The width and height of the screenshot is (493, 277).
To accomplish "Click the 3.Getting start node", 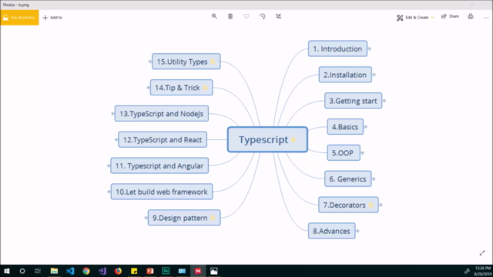I will point(354,101).
